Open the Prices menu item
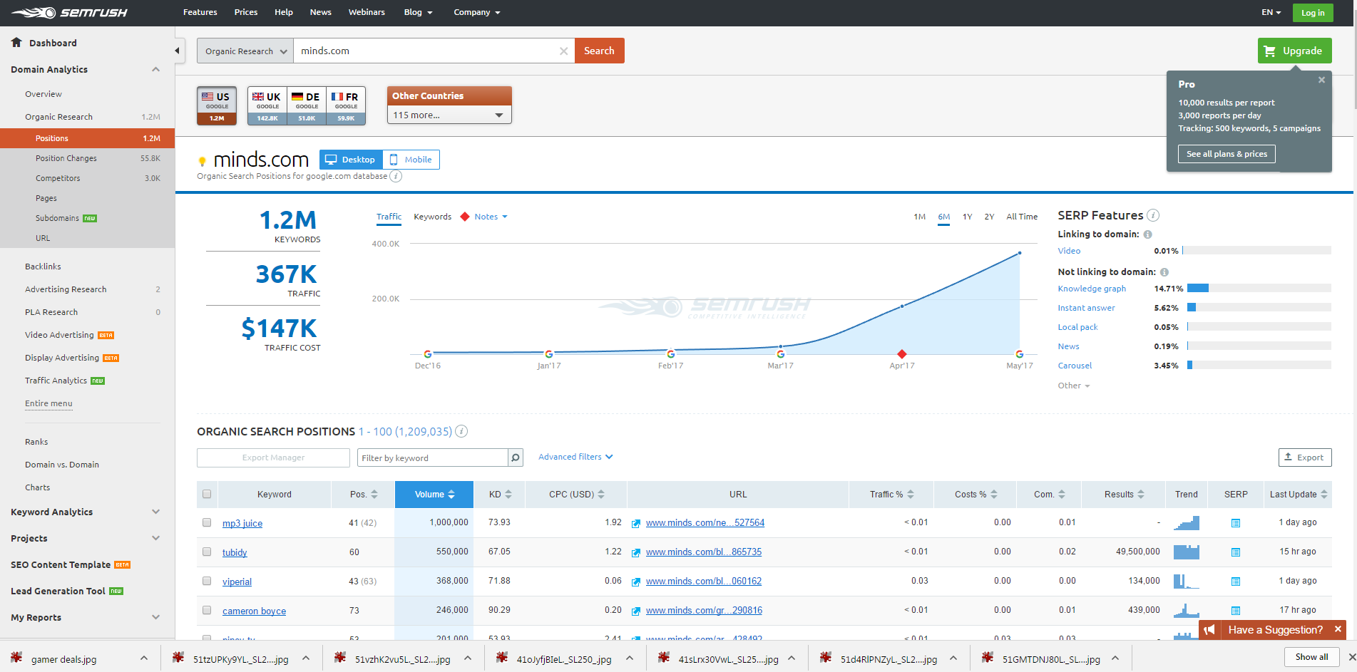Image resolution: width=1357 pixels, height=672 pixels. 246,12
